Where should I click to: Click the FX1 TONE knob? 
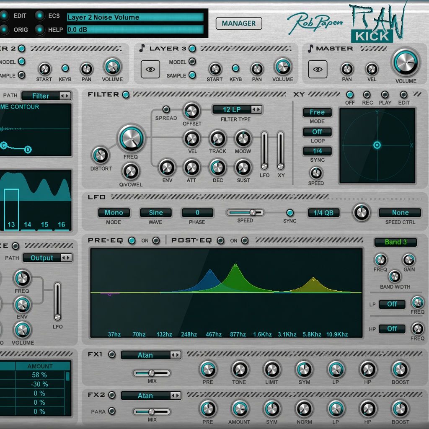[240, 370]
